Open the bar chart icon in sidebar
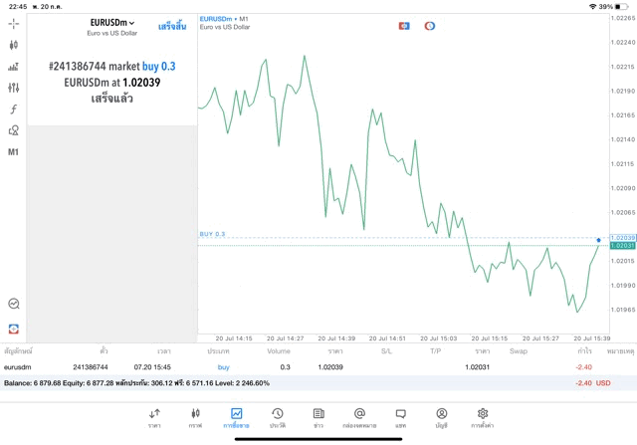This screenshot has height=445, width=637. pos(13,67)
